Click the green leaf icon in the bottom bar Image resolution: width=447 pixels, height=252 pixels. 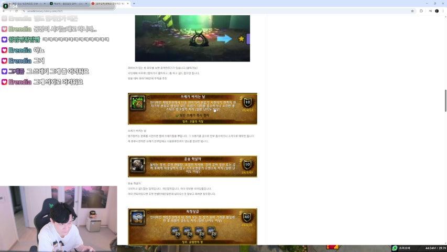coord(395,248)
